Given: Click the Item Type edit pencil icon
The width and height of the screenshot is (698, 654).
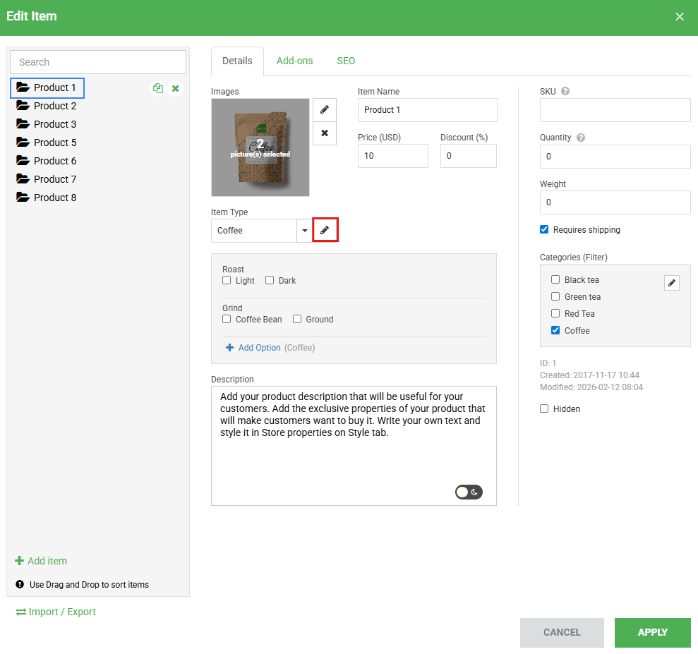Looking at the screenshot, I should click(325, 231).
